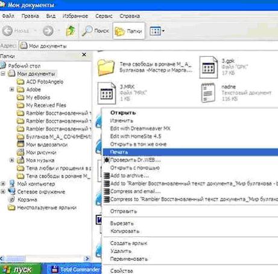Select the Adobe folder icon
Viewport: 278px width, 274px height.
click(x=21, y=90)
